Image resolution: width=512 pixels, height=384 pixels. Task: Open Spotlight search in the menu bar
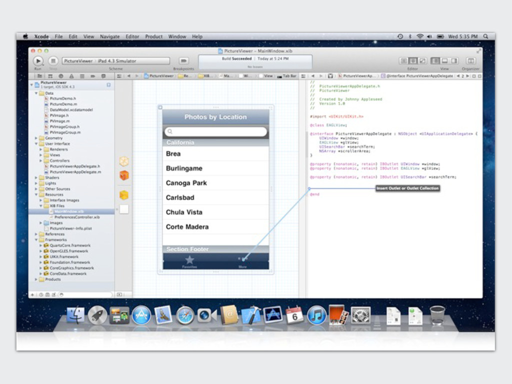(x=486, y=36)
